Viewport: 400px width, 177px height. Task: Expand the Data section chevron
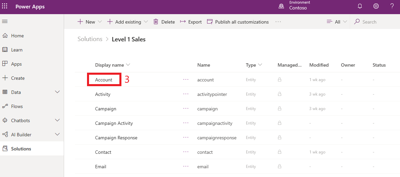tap(57, 92)
